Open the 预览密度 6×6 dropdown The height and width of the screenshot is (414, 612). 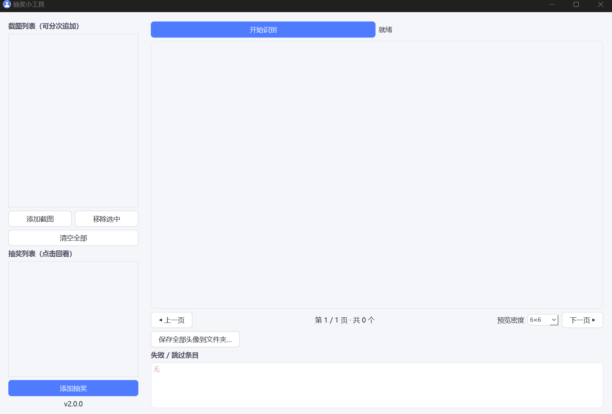543,320
